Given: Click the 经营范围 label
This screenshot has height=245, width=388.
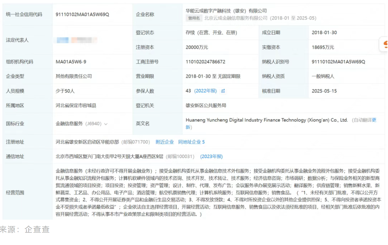Looking at the screenshot, I should pos(15,192).
